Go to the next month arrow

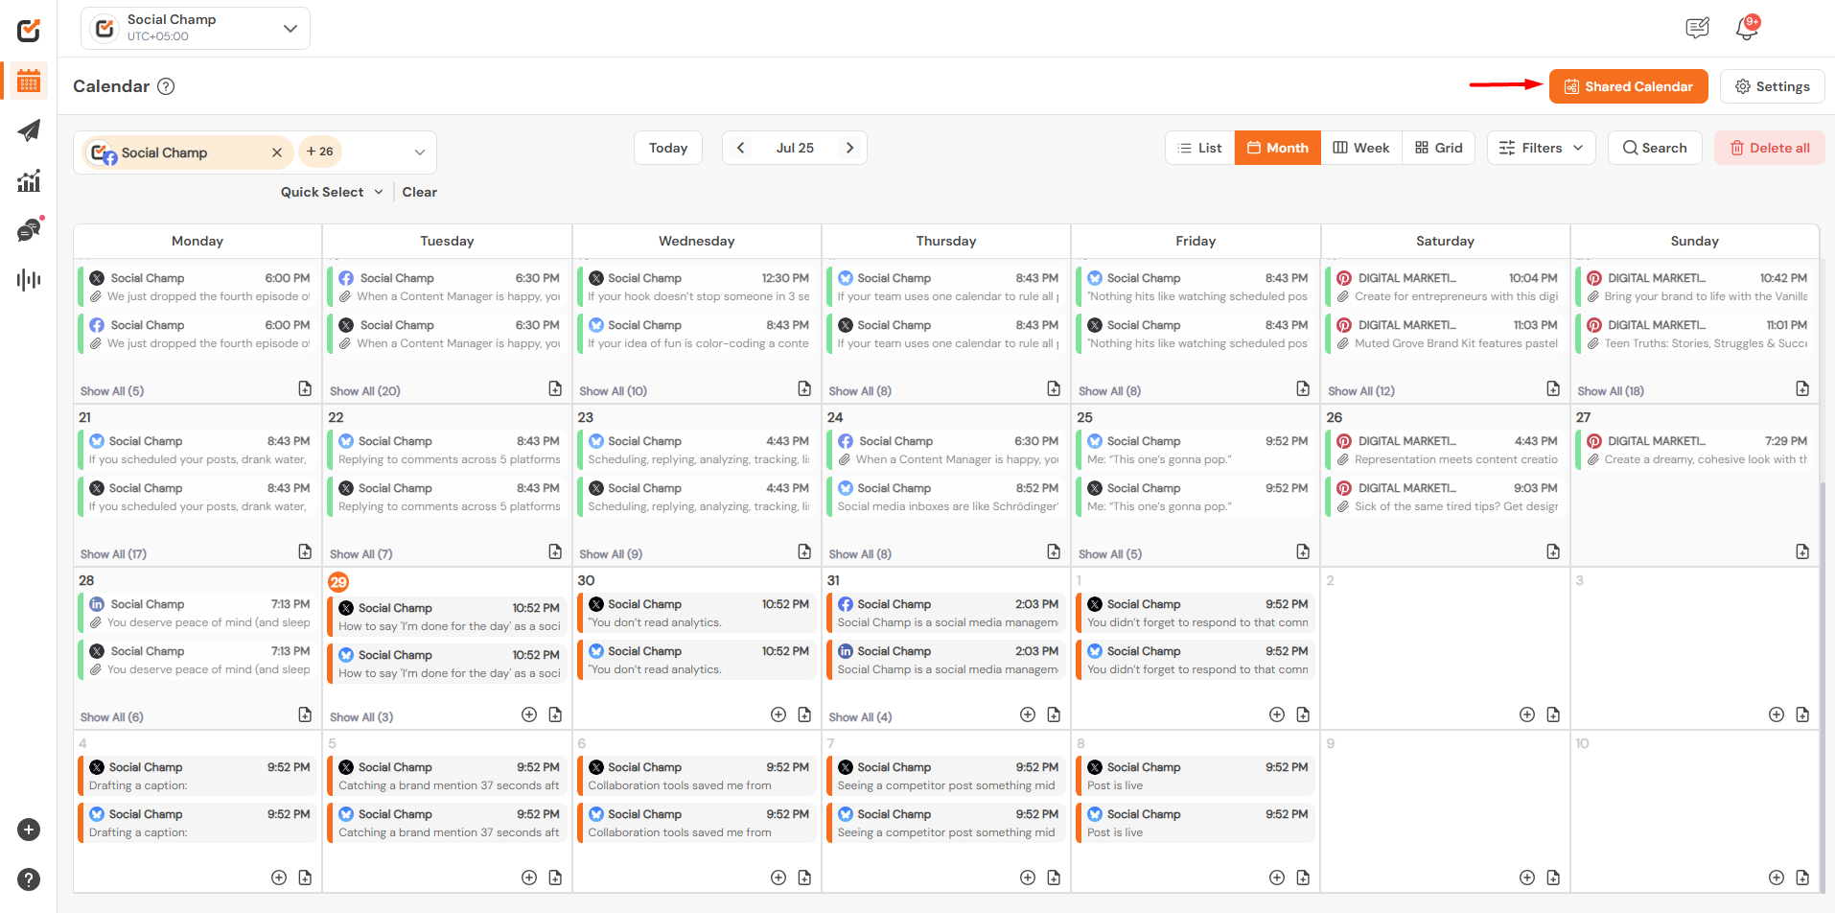[x=849, y=148]
